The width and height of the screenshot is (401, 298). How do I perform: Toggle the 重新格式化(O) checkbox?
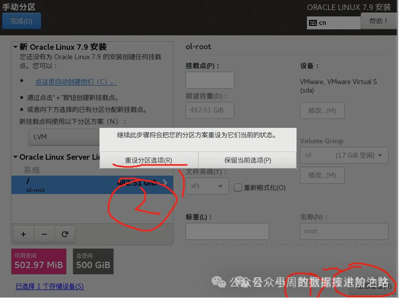[x=238, y=188]
